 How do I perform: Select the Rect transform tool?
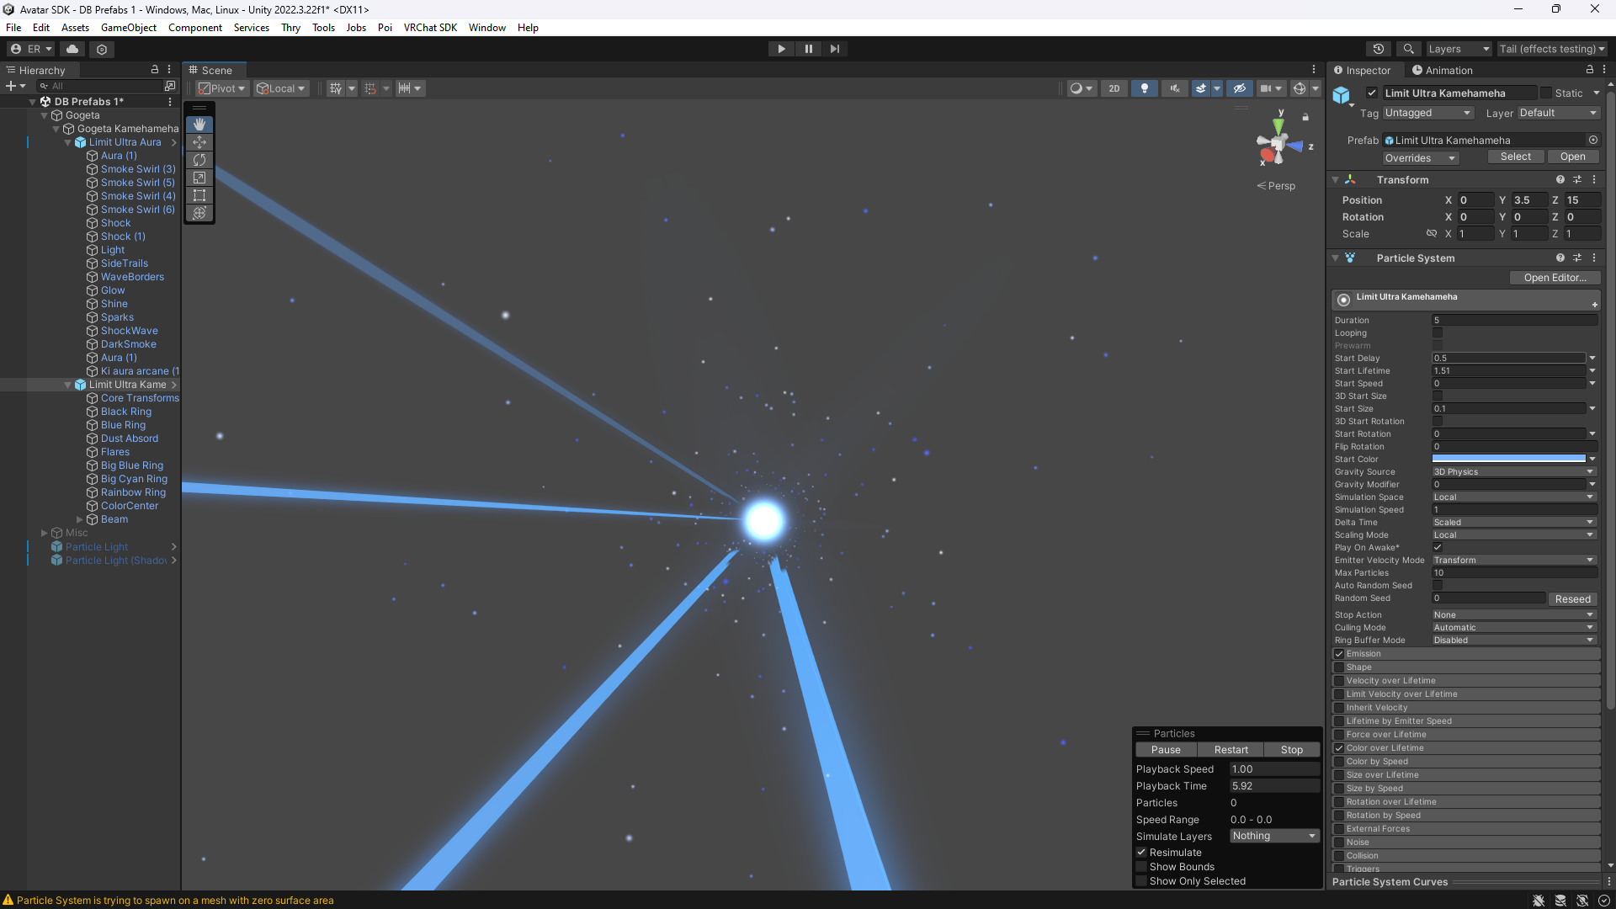(x=199, y=195)
